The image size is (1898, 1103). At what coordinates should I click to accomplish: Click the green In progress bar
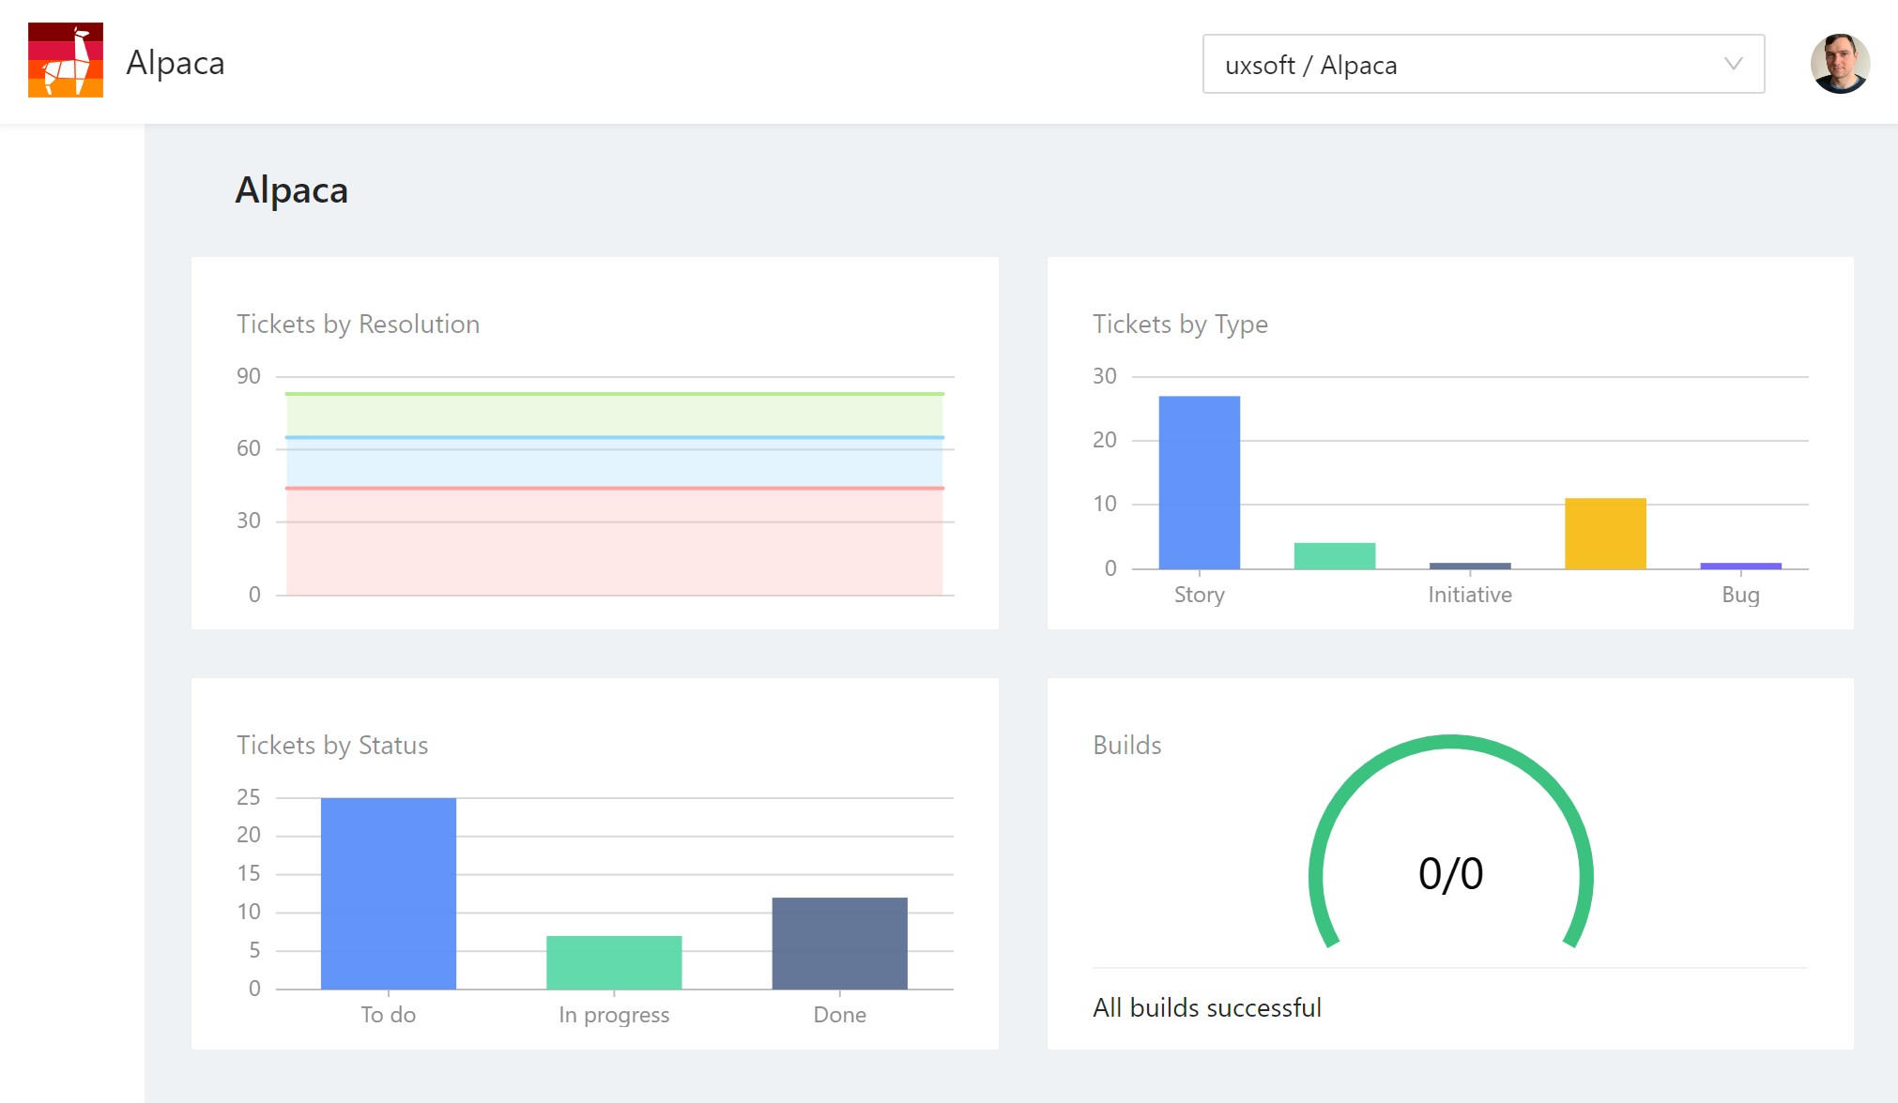click(x=614, y=962)
